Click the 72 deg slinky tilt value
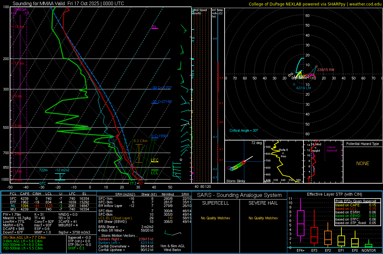The height and width of the screenshot is (254, 383). [256, 143]
